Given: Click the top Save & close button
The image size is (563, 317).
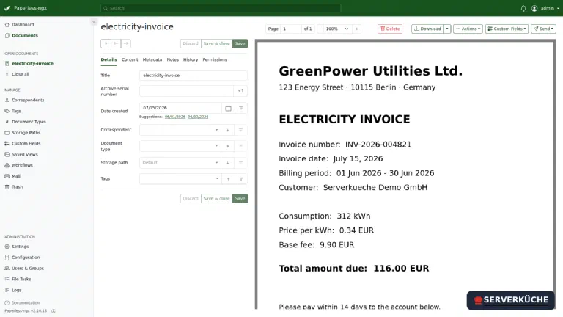Looking at the screenshot, I should click(216, 43).
